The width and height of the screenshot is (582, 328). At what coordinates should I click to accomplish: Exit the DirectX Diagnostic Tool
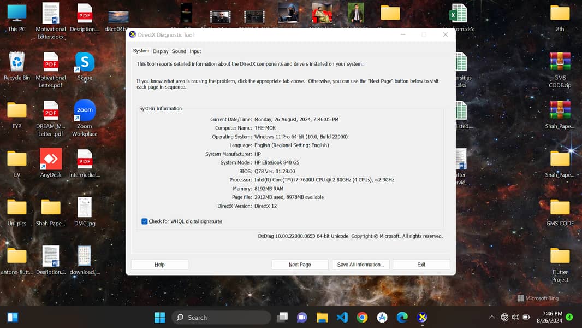point(421,265)
